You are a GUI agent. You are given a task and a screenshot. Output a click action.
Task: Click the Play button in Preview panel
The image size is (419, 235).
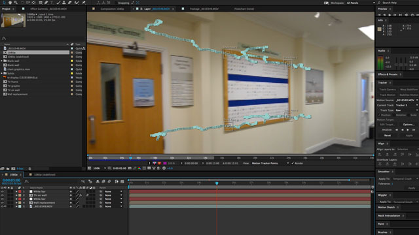pyautogui.click(x=390, y=15)
